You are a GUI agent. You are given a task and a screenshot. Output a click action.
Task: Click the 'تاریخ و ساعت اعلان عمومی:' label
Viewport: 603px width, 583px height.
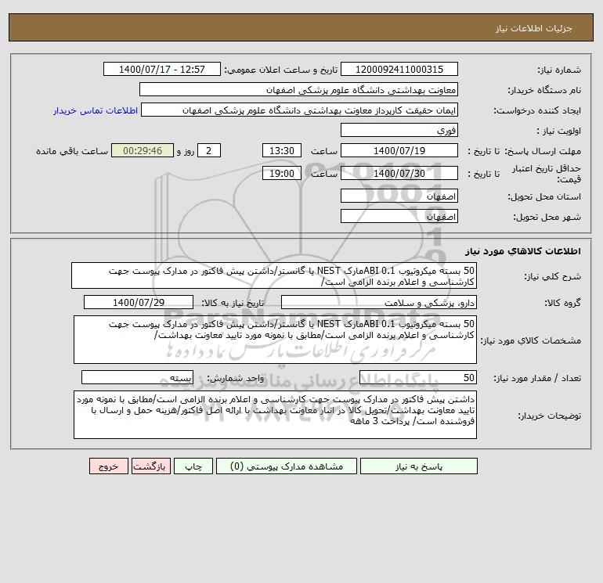click(280, 70)
